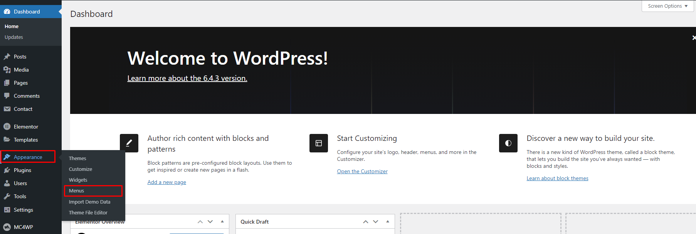Click the Appearance paintbrush icon
Screen dimensions: 696x234
pos(7,157)
